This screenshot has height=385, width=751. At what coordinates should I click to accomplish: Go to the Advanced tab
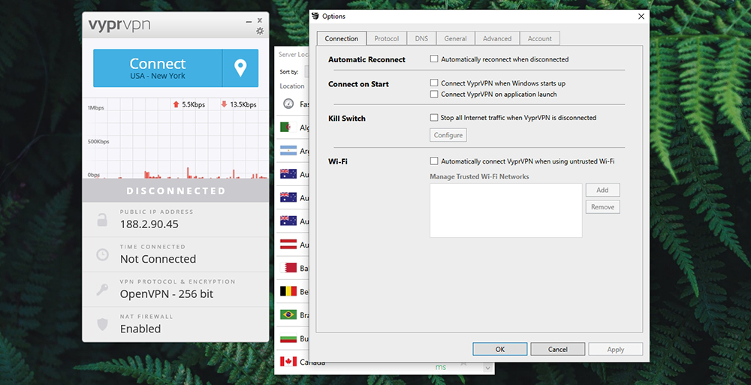point(497,38)
